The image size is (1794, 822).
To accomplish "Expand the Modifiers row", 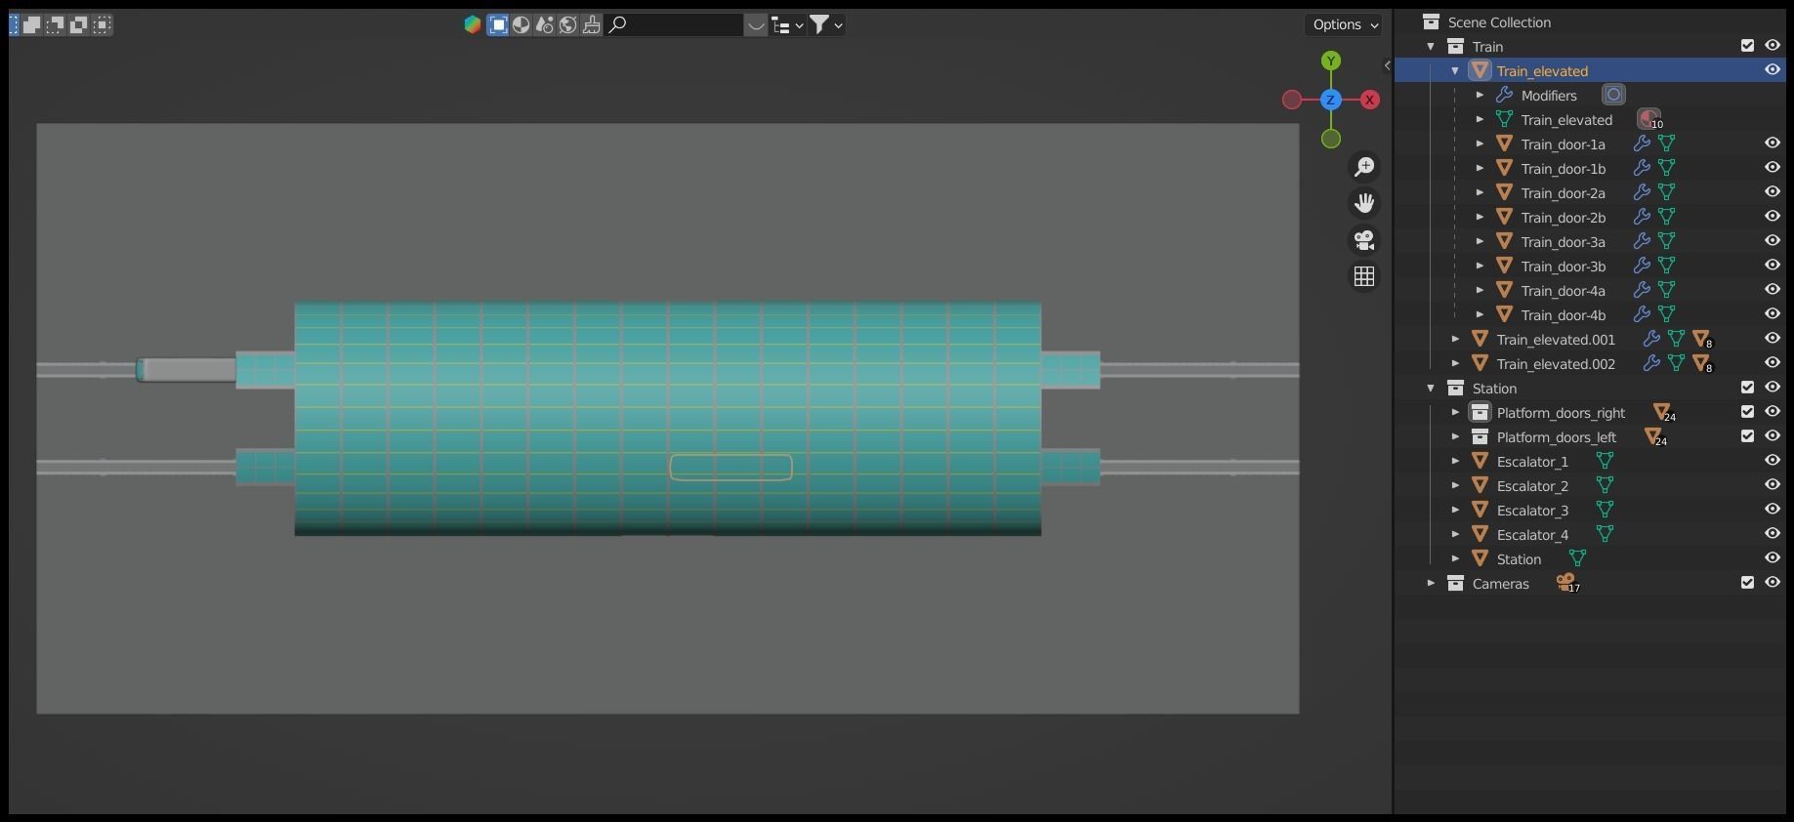I will pos(1480,95).
